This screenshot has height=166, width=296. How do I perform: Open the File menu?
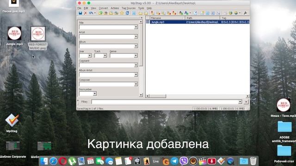pyautogui.click(x=79, y=8)
